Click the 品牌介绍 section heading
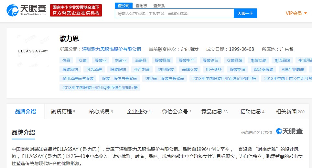 (23, 132)
